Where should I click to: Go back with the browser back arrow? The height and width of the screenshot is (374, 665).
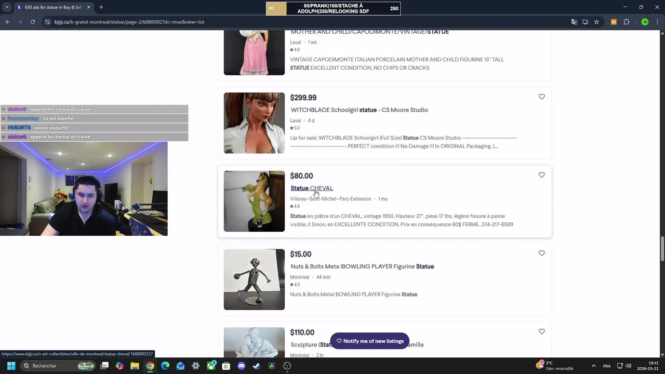[x=7, y=22]
